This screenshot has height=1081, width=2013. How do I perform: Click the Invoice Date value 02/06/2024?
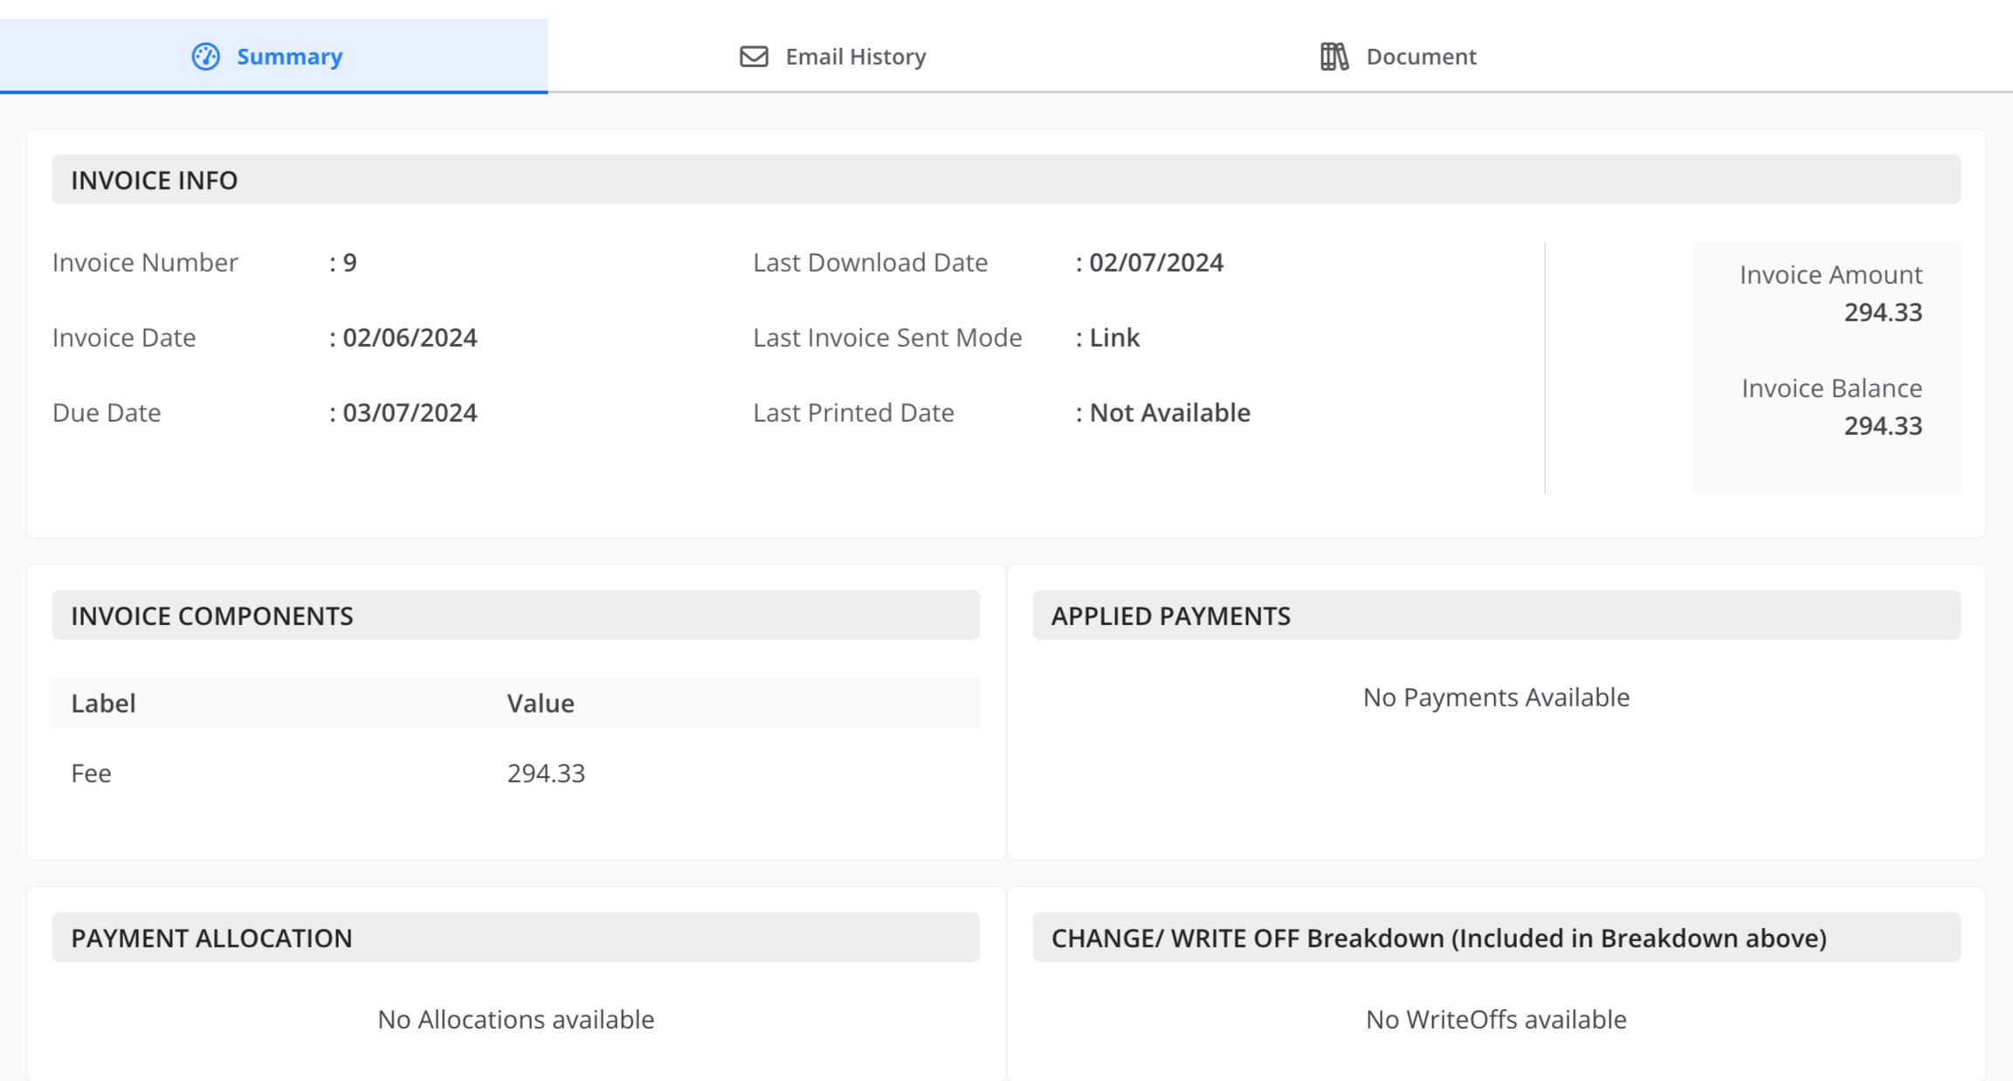click(x=410, y=338)
